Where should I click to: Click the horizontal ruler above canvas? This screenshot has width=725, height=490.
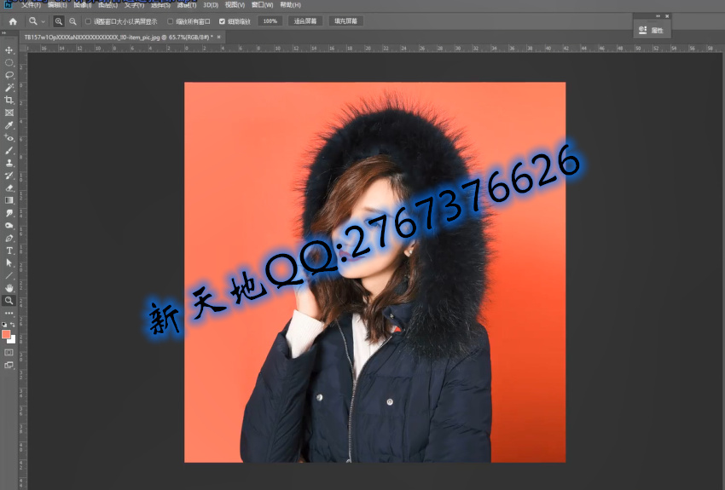(x=374, y=48)
